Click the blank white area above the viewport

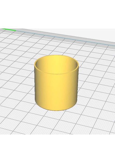[58, 14]
